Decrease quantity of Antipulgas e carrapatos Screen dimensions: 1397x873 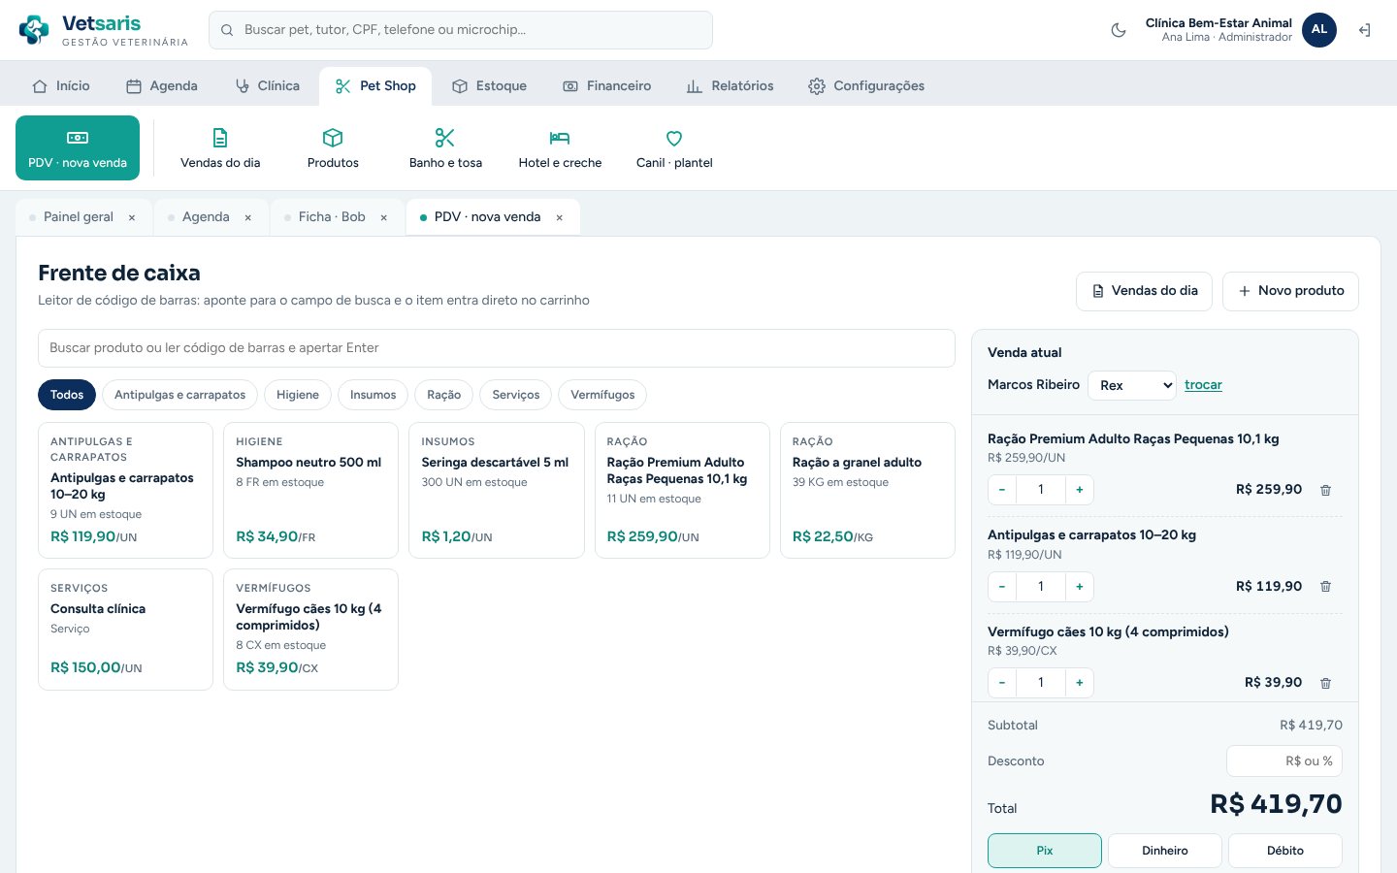pos(1002,587)
